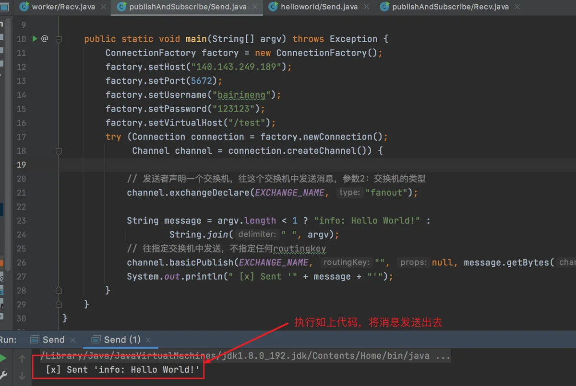Click the wrench settings icon in Run panel
Image resolution: width=576 pixels, height=386 pixels.
(x=3, y=375)
